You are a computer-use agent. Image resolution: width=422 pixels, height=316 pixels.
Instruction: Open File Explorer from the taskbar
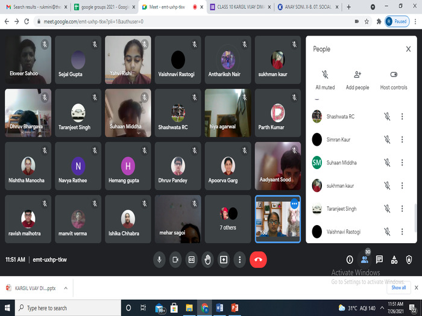pyautogui.click(x=189, y=308)
